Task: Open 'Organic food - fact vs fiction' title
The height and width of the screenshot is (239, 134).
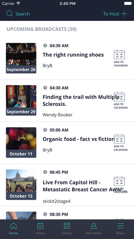Action: tap(78, 139)
